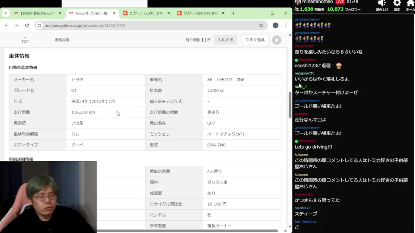415x233 pixels.
Task: Select 86 ハチロク ZN6 model name
Action: (x=226, y=80)
